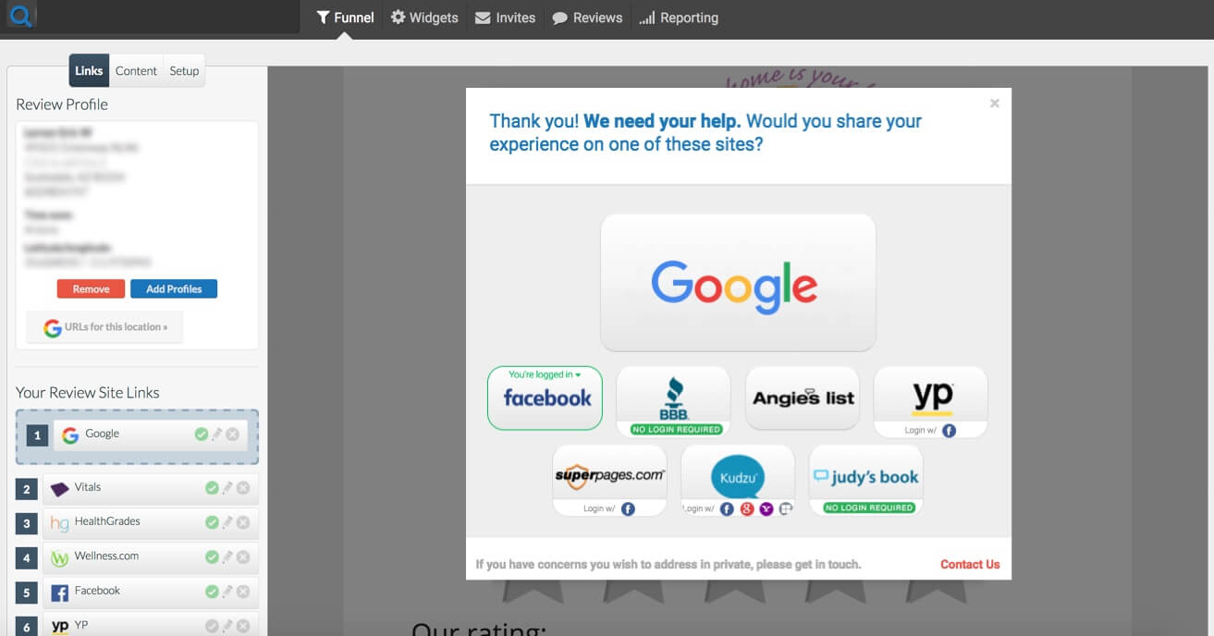Toggle the green check on the Vitals row
This screenshot has height=636, width=1214.
pos(212,488)
